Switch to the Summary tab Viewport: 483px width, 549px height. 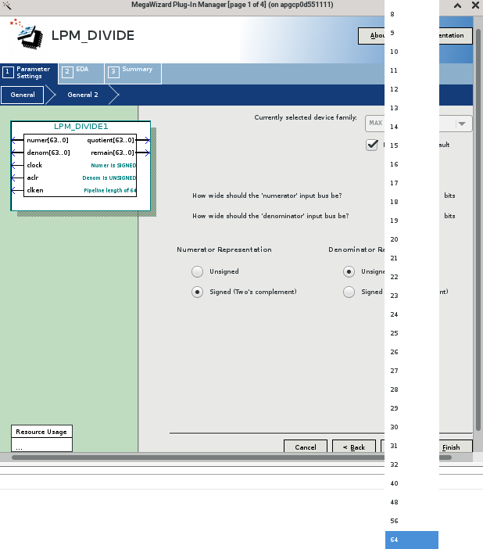tap(133, 73)
